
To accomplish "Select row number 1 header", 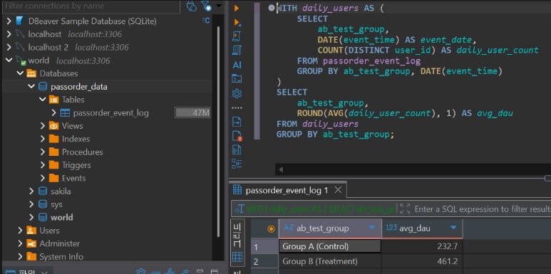I will [264, 247].
